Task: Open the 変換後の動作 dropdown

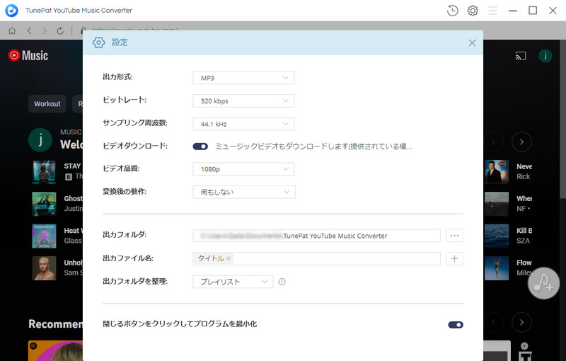Action: tap(244, 192)
